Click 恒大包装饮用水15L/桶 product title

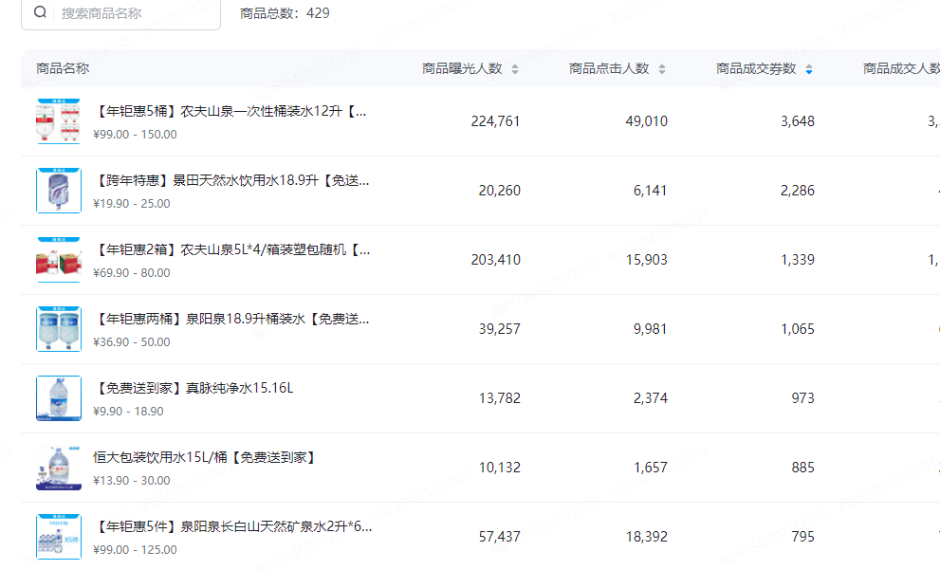(204, 458)
